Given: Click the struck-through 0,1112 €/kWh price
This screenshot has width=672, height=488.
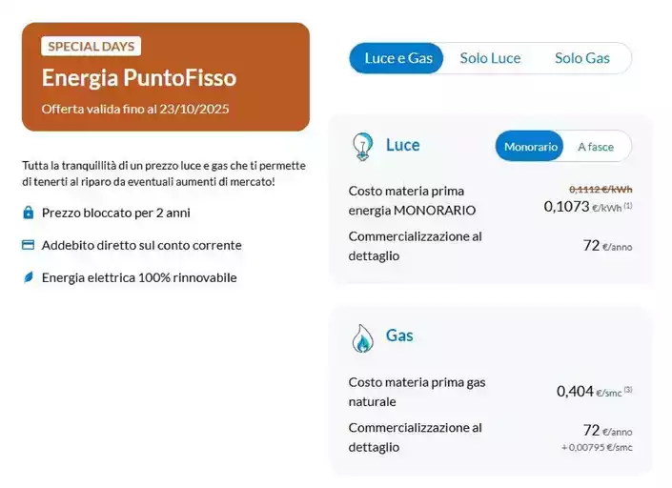Looking at the screenshot, I should point(601,189).
